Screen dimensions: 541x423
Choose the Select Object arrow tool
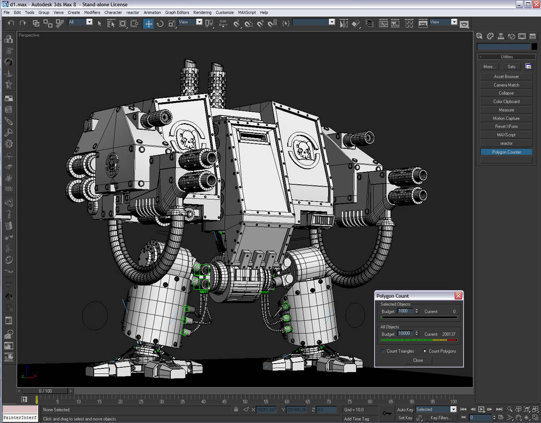[x=100, y=23]
